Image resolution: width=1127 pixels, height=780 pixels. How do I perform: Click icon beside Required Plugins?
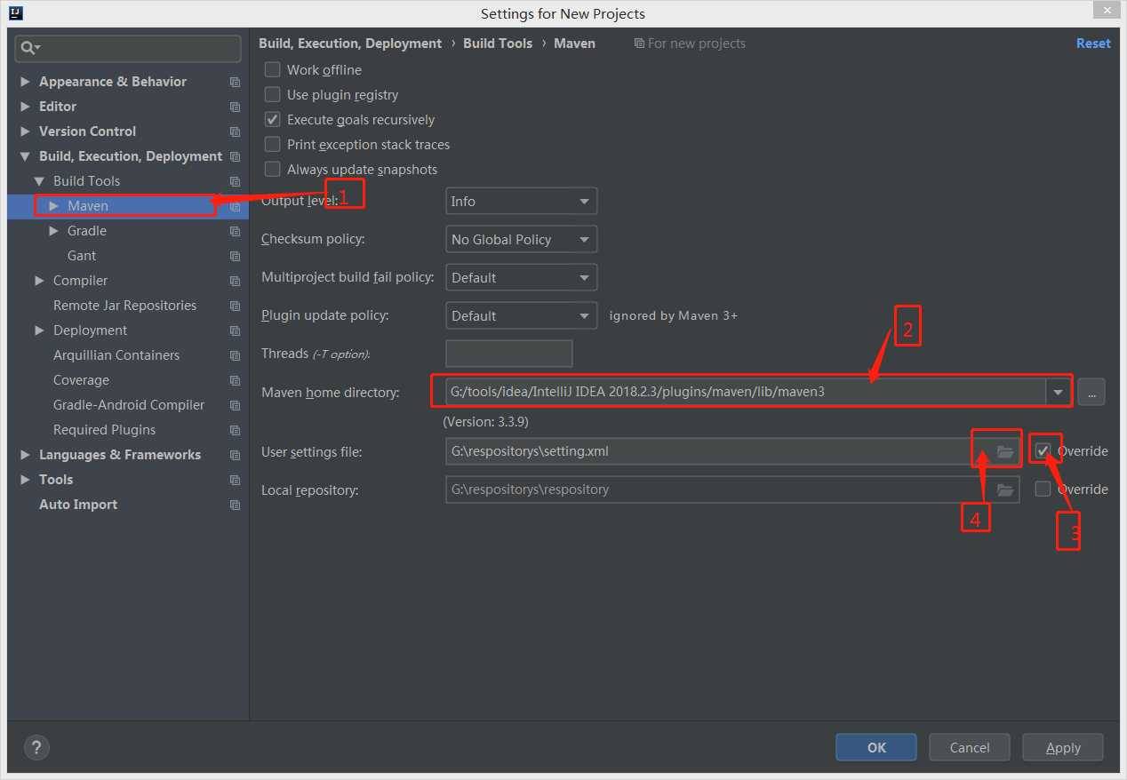(235, 430)
